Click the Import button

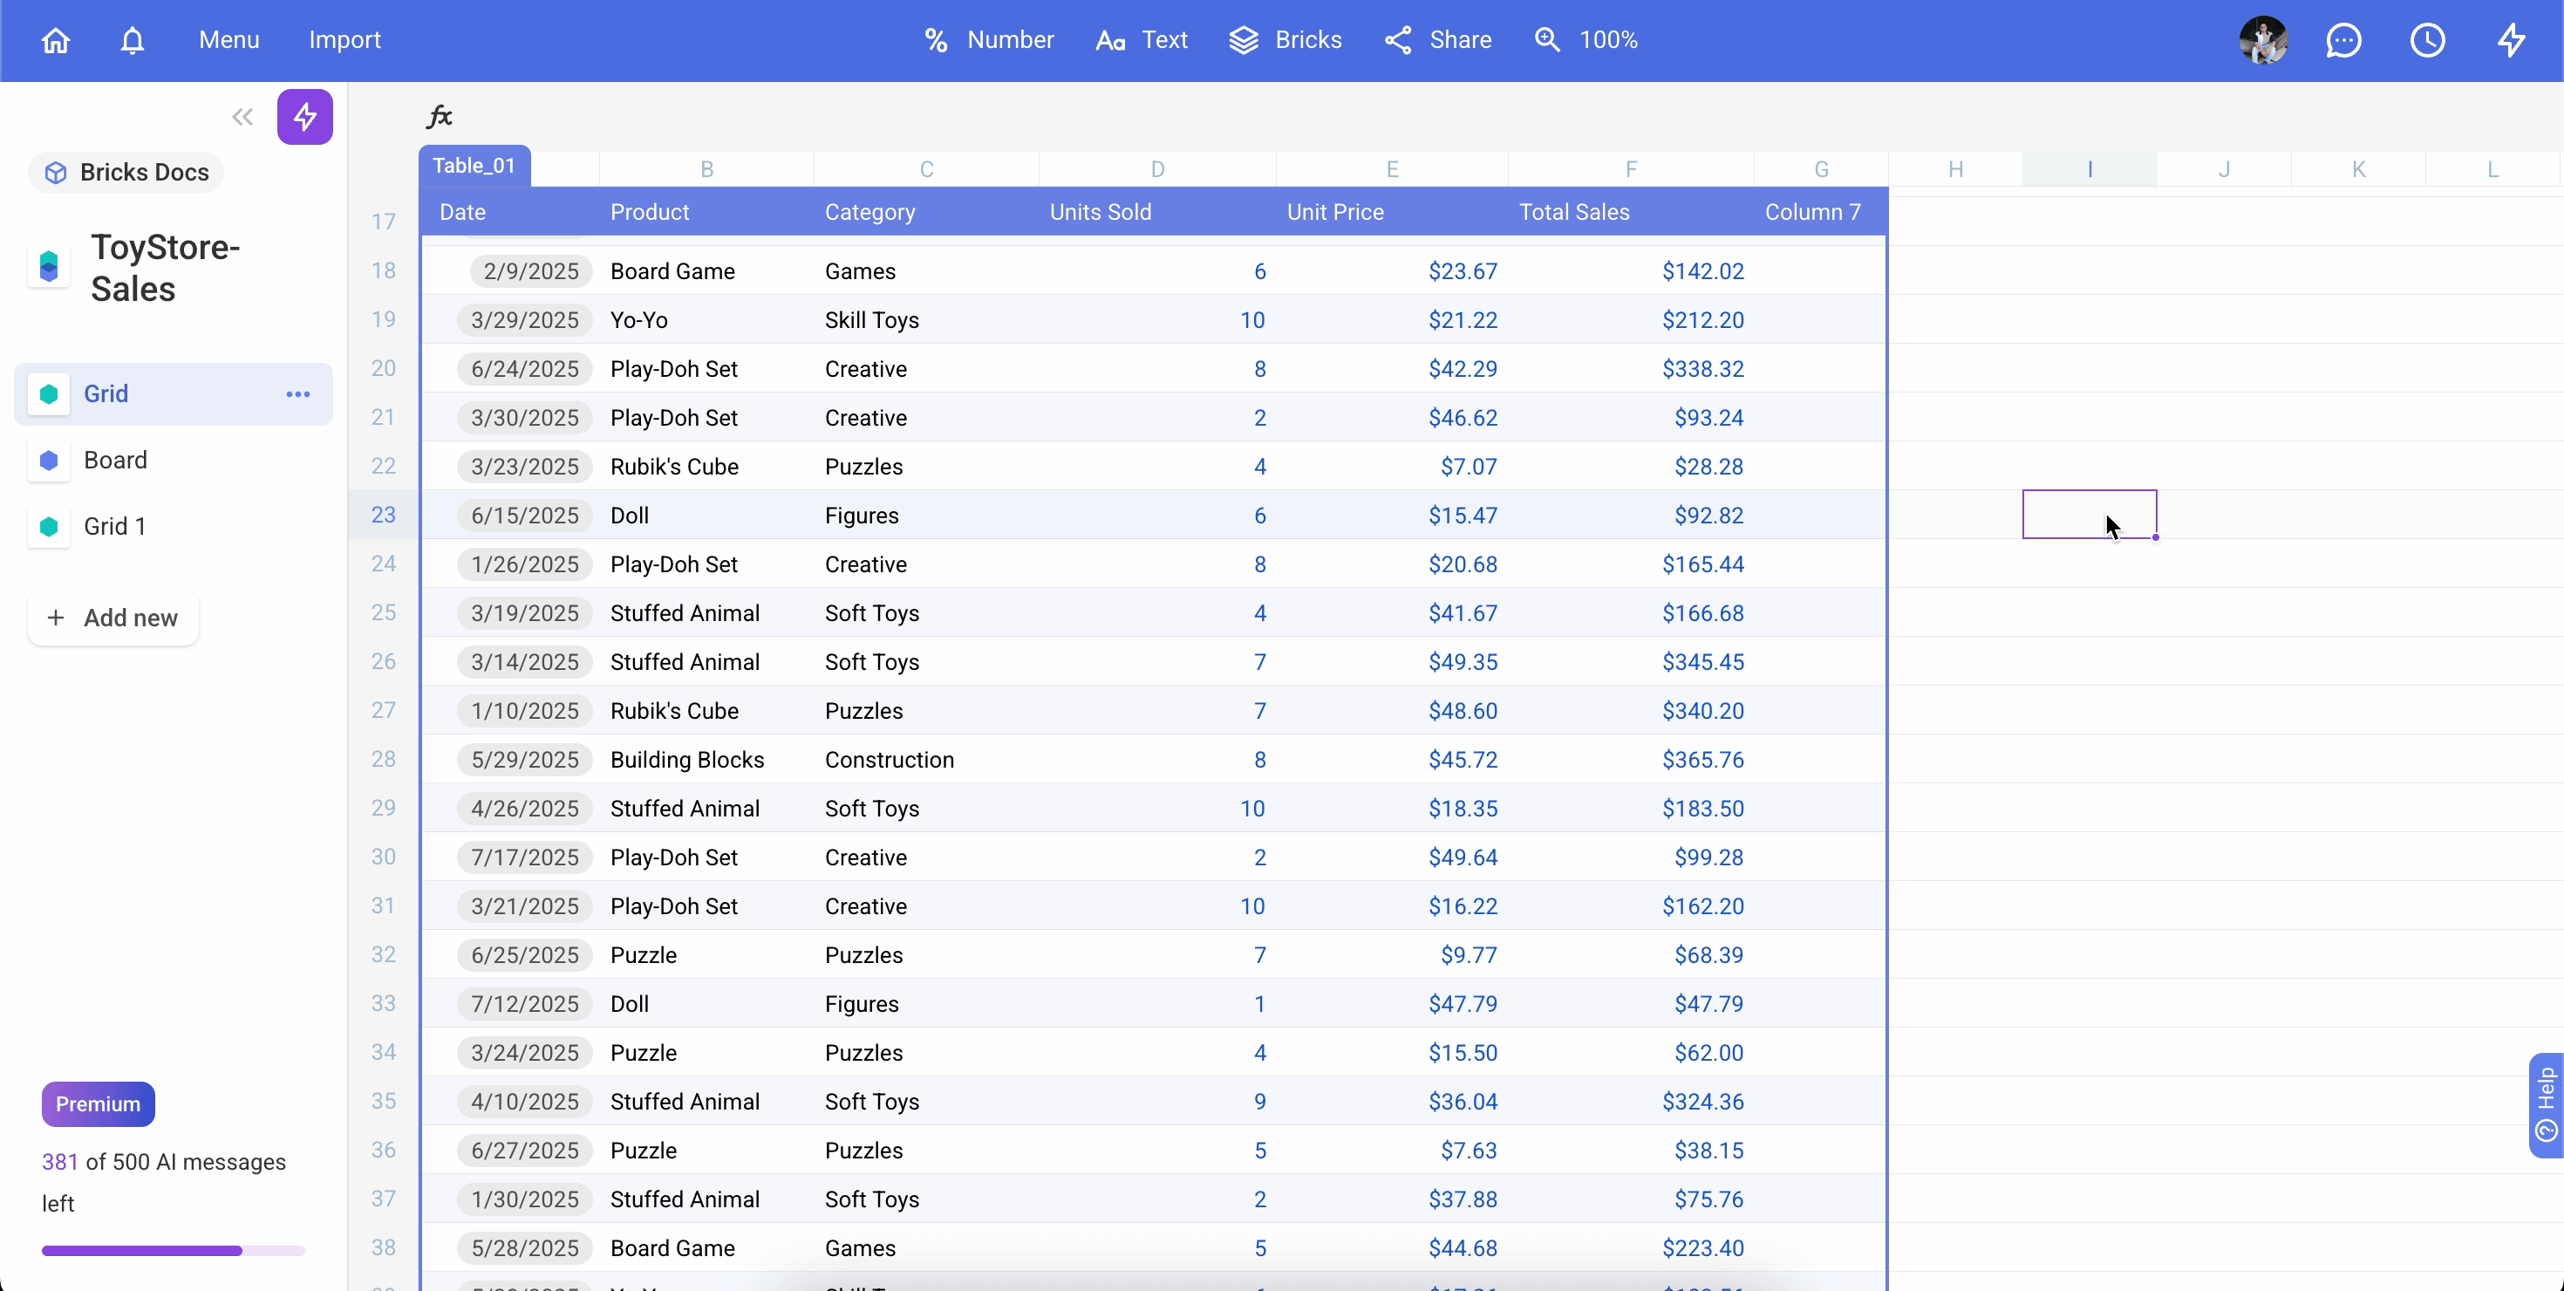(344, 40)
